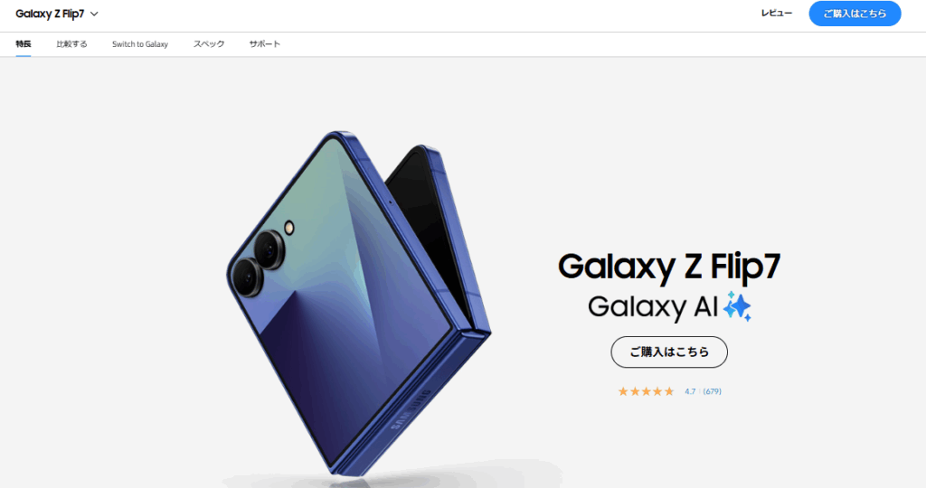This screenshot has width=926, height=488.
Task: Click the Galaxy AI logo text
Action: 653,307
